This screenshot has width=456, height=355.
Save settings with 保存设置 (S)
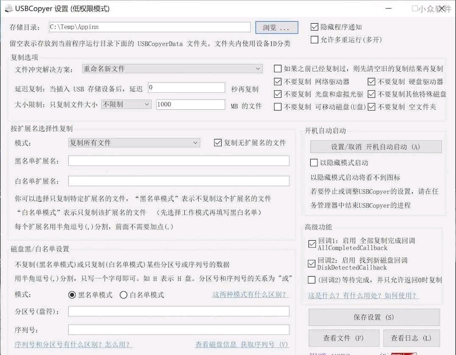coord(374,317)
